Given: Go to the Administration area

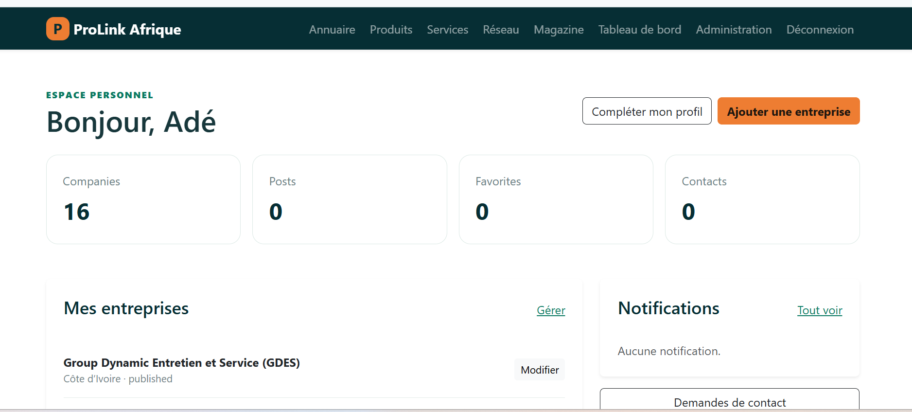Looking at the screenshot, I should pyautogui.click(x=734, y=30).
